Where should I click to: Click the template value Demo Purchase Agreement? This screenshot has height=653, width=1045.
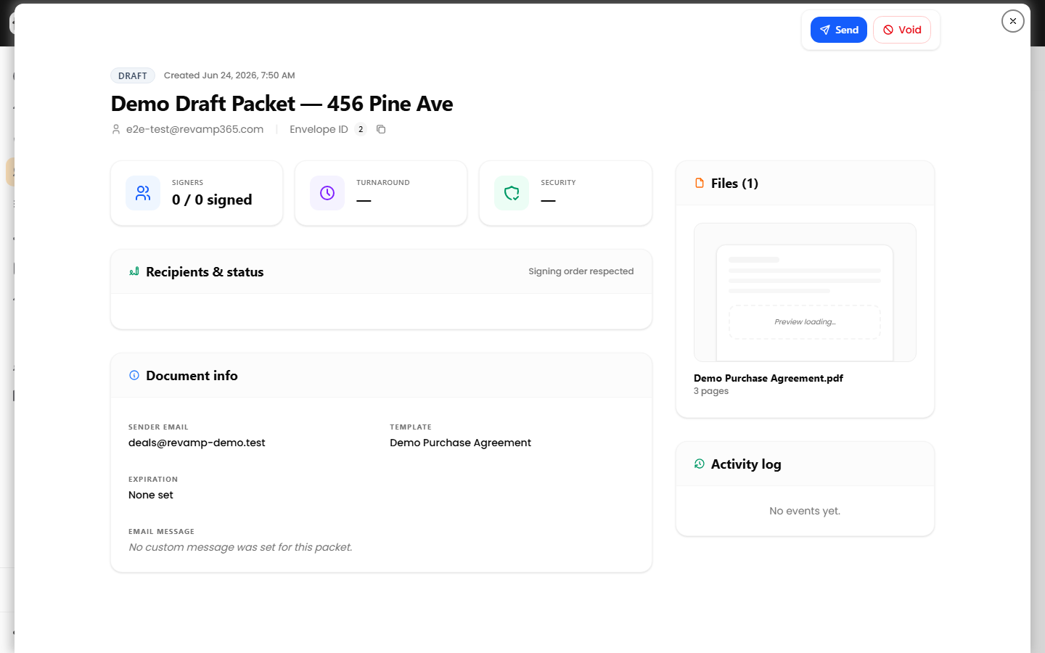click(460, 443)
